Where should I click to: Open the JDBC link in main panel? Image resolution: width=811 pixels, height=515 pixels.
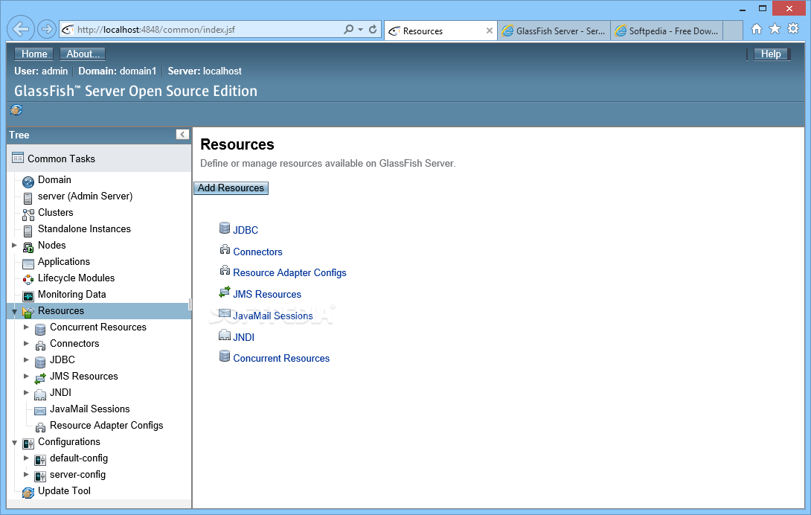246,230
